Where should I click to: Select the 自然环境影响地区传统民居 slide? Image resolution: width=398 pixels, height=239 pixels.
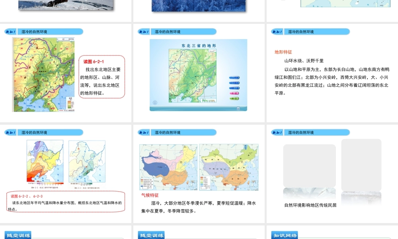click(332, 174)
